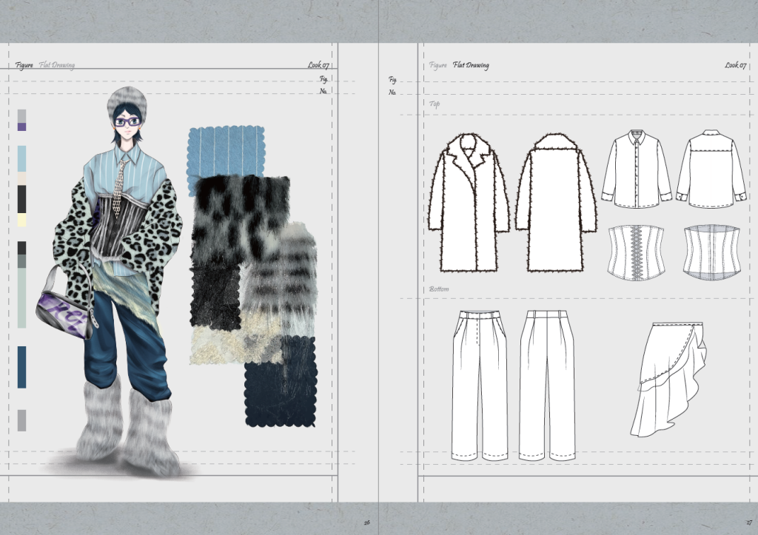
Task: Click the bold Figure heading
Action: tap(23, 65)
